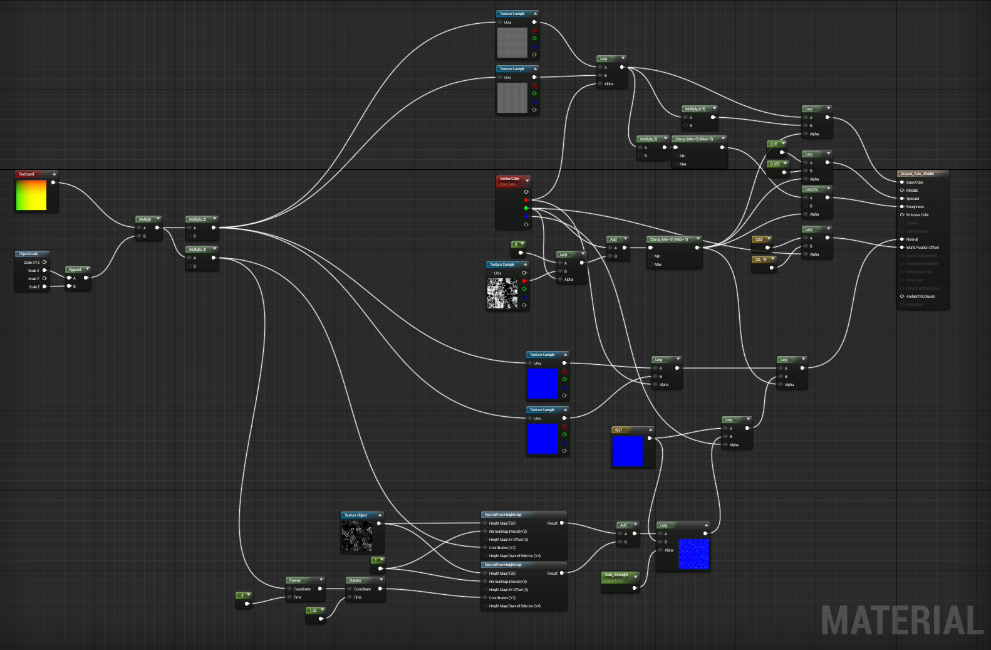Click the Texture Object output pin
Image resolution: width=991 pixels, height=650 pixels.
point(379,523)
